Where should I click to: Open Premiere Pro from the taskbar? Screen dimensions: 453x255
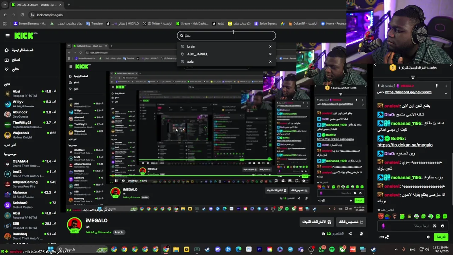pos(259,249)
